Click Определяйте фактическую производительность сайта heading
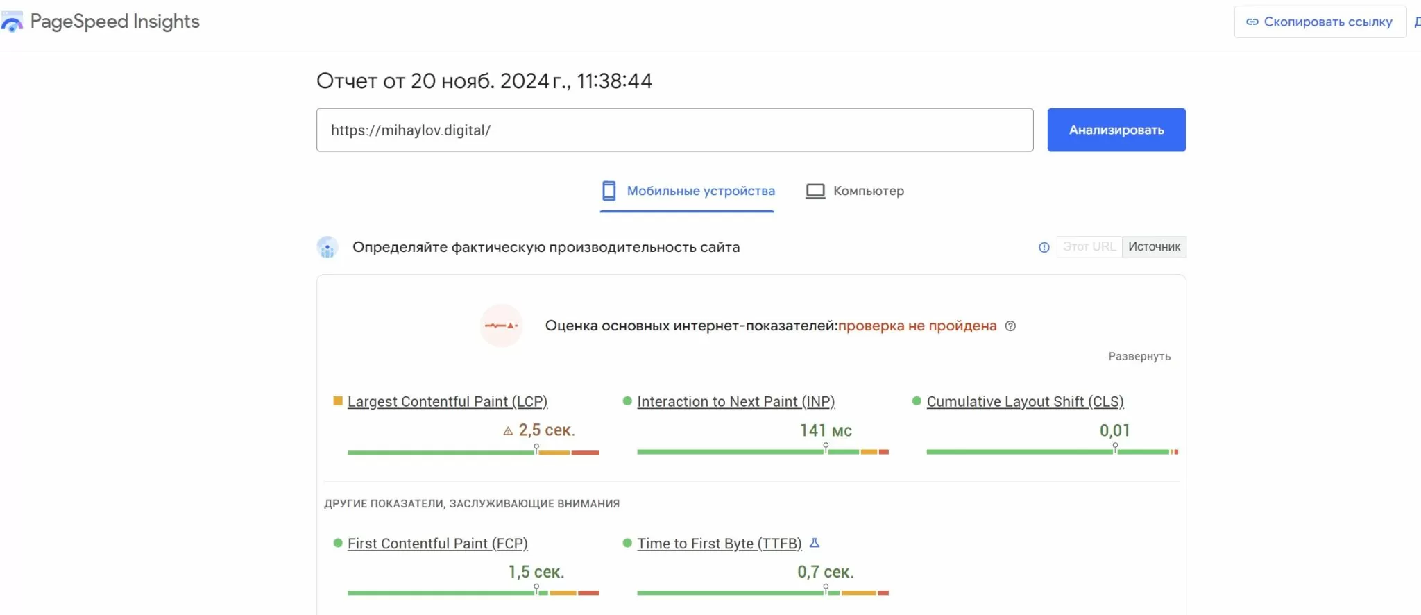The width and height of the screenshot is (1421, 615). 546,247
